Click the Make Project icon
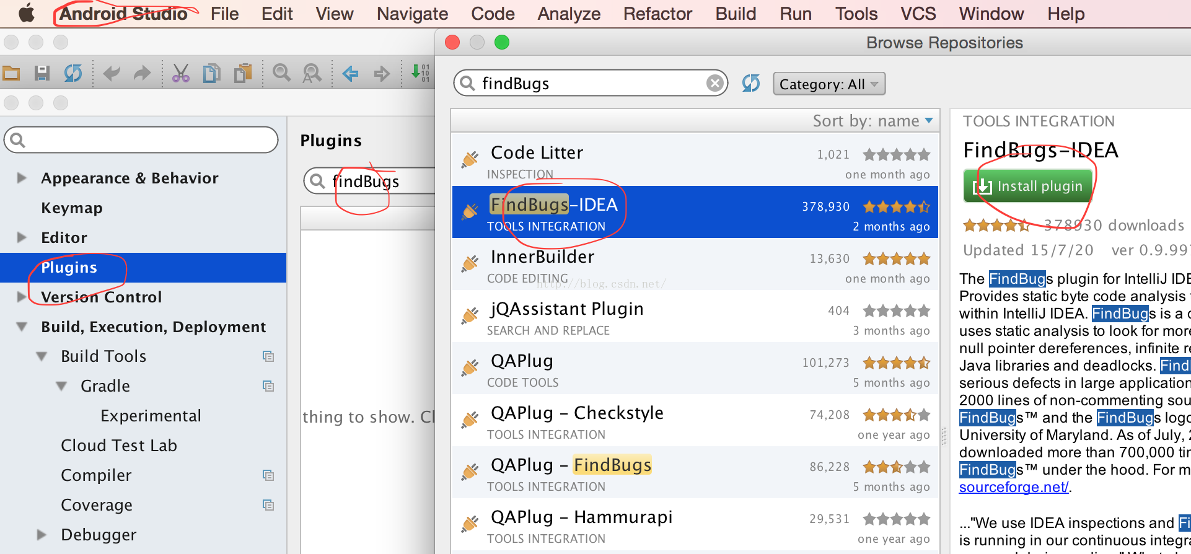Viewport: 1191px width, 554px height. tap(421, 73)
